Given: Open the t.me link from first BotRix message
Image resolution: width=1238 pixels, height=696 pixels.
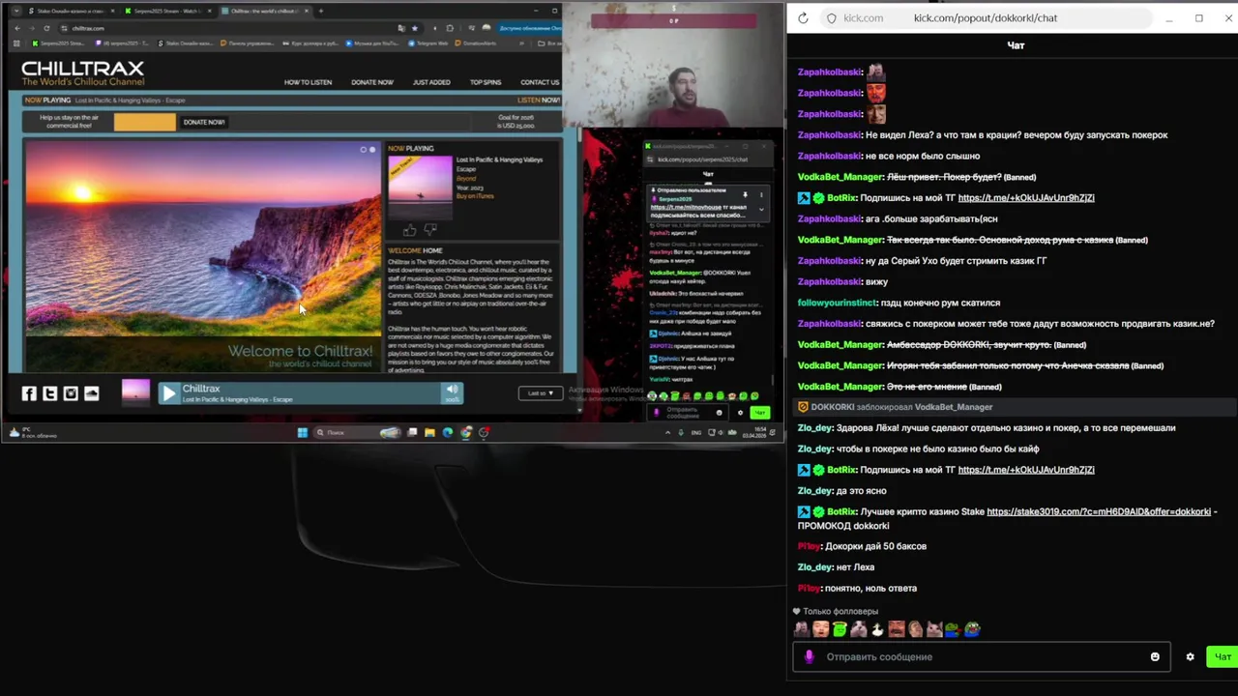Looking at the screenshot, I should pos(1026,197).
